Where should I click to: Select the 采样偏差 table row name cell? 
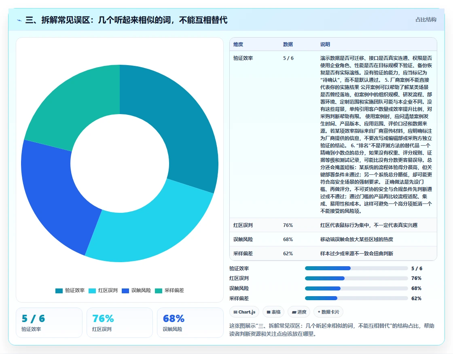(x=243, y=254)
